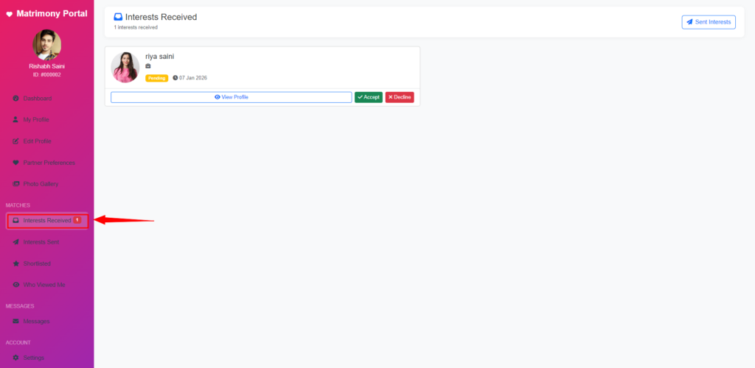Show Who Viewed Me page
Image resolution: width=755 pixels, height=368 pixels.
click(46, 285)
